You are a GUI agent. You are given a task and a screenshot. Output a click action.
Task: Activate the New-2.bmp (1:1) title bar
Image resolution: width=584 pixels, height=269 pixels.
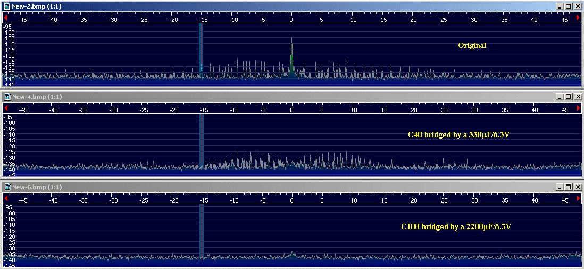coord(291,6)
